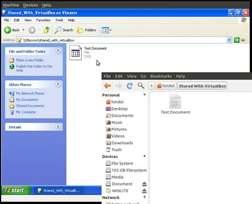Open the Views dropdown arrow
Image resolution: width=252 pixels, height=204 pixels.
(111, 30)
